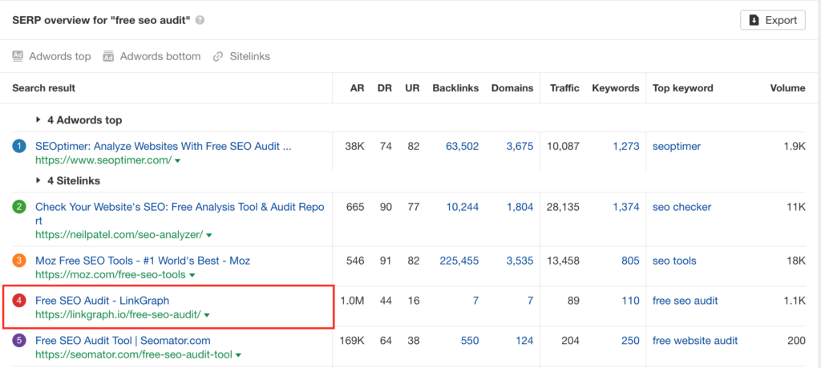Open the 805 keywords value
This screenshot has width=821, height=368.
pyautogui.click(x=630, y=261)
